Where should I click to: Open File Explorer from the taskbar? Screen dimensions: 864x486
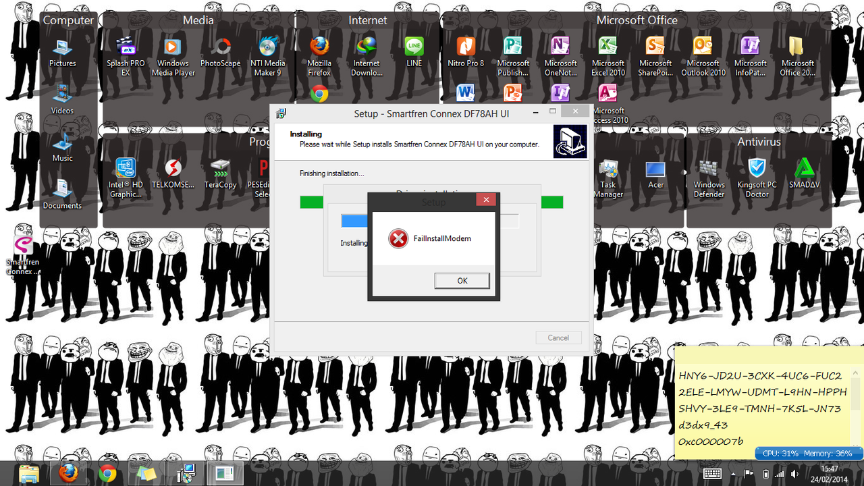(x=29, y=474)
